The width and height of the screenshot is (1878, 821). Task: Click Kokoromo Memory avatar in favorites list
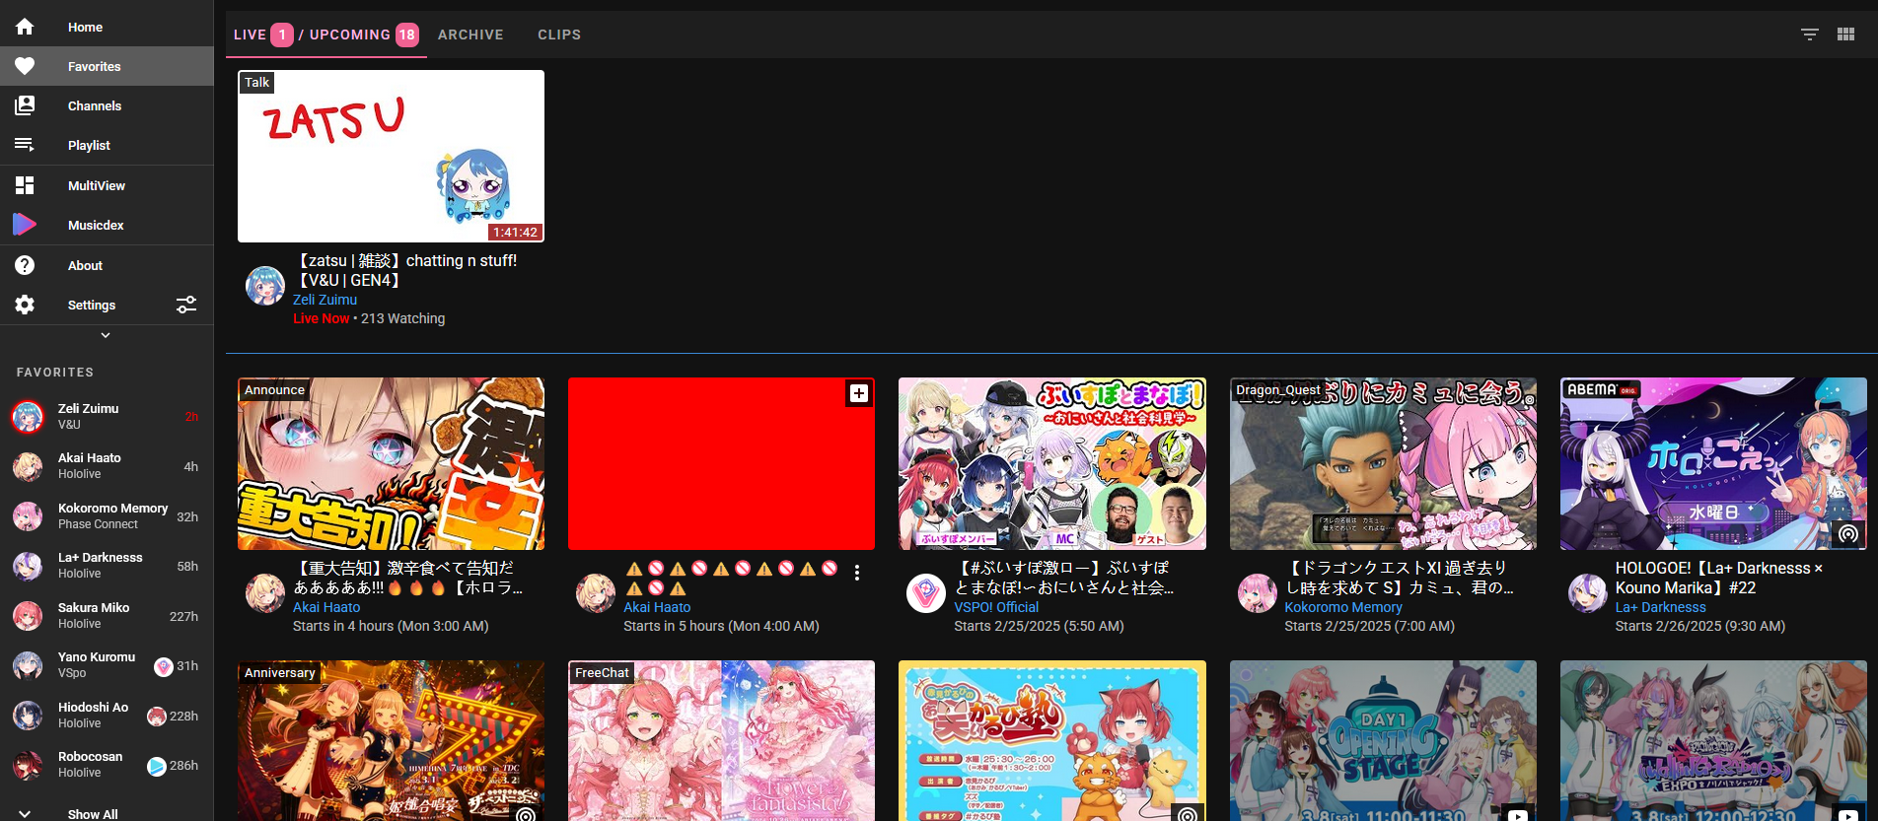28,516
